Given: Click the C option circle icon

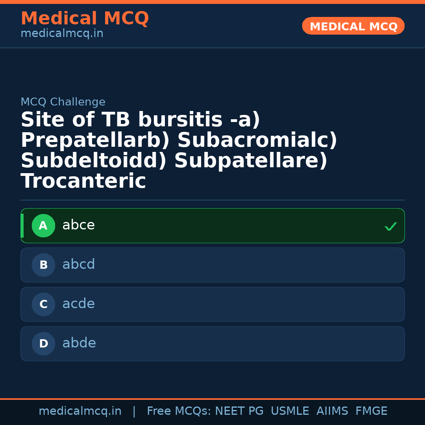Looking at the screenshot, I should point(43,304).
